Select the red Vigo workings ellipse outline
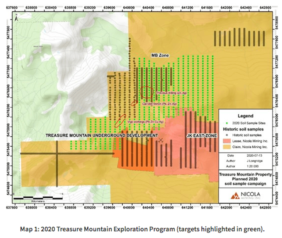 [x=120, y=121]
